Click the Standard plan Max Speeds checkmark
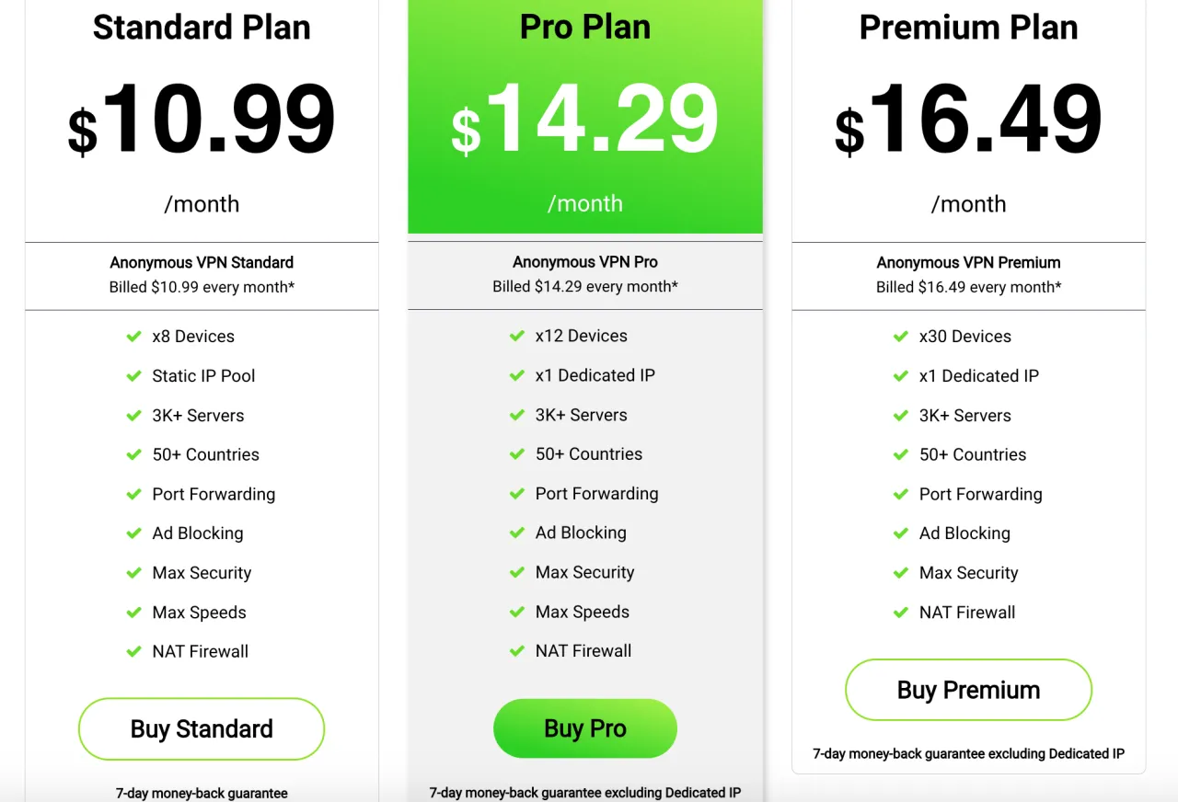 pyautogui.click(x=133, y=613)
